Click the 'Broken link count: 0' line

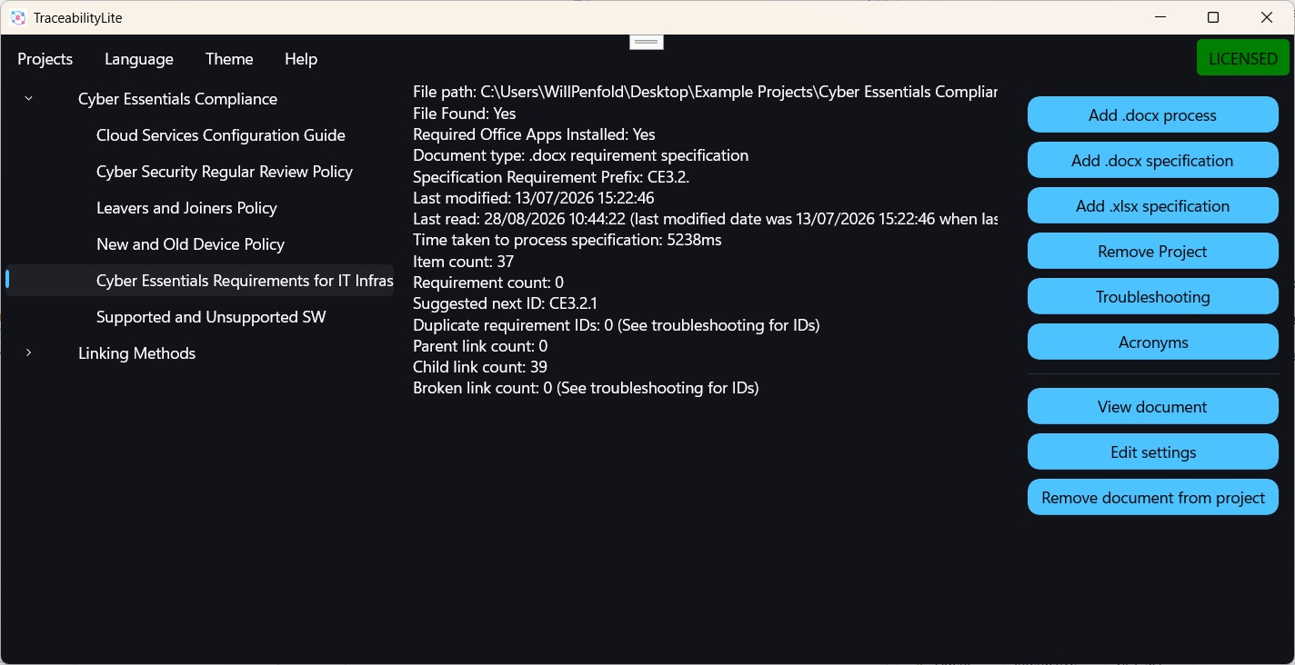586,388
